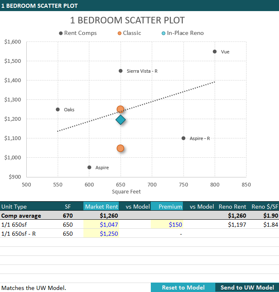
Task: Click the Square Feet axis title
Action: pos(126,192)
